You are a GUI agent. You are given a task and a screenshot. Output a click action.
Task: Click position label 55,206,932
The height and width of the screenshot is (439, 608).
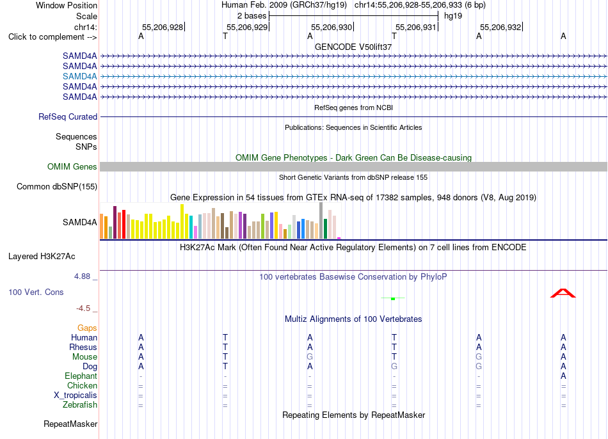500,27
